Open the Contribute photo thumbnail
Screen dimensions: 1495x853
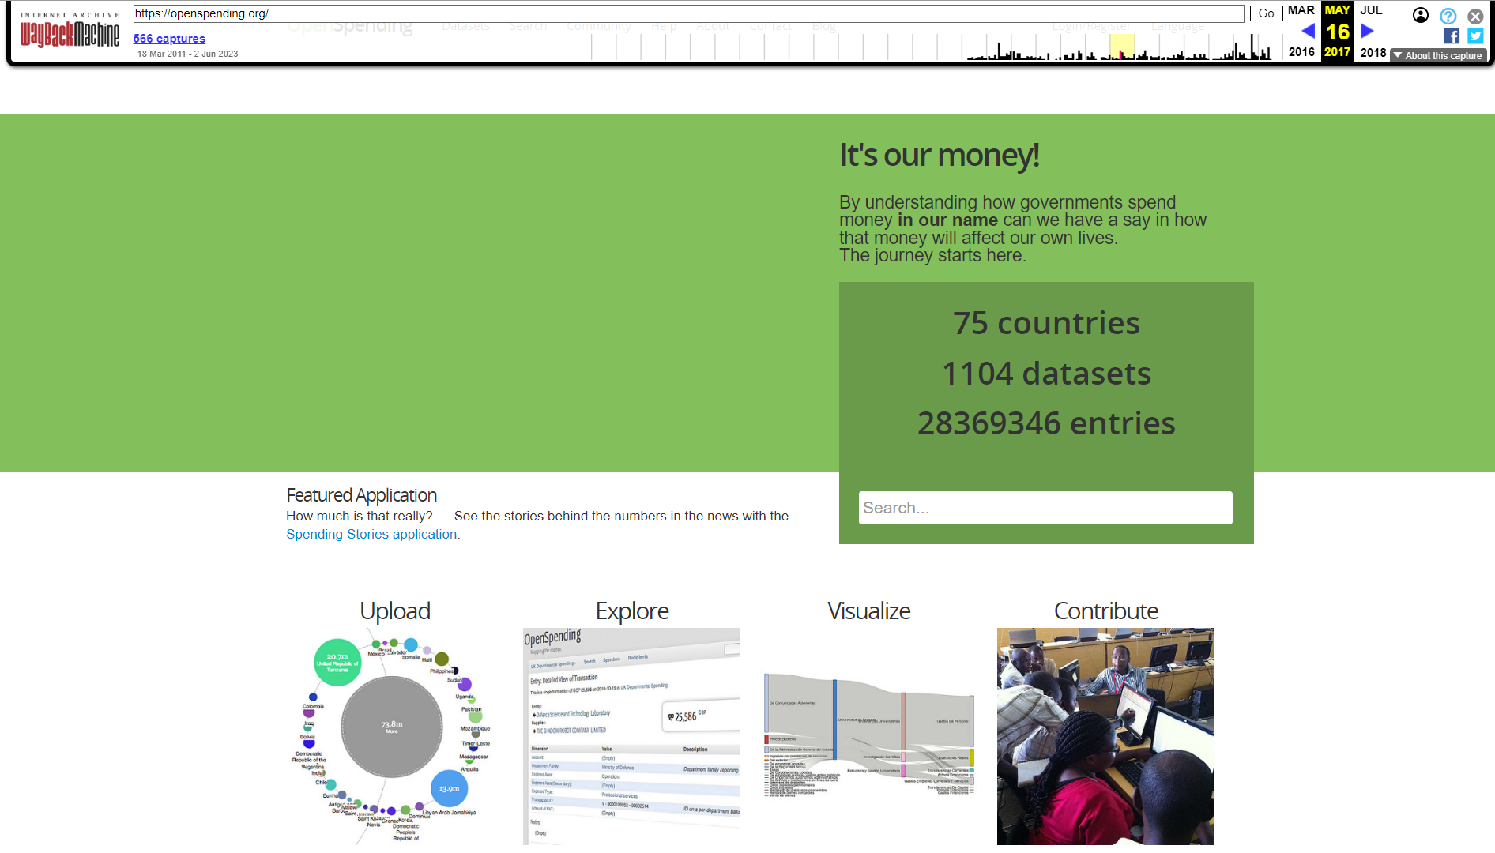1105,736
